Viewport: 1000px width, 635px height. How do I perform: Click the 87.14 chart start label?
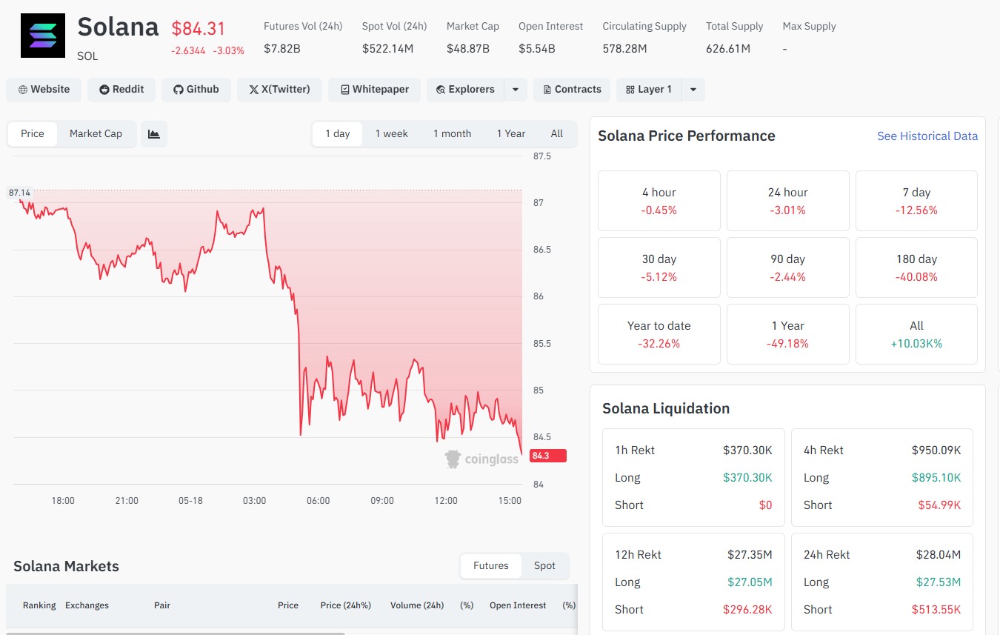point(20,193)
